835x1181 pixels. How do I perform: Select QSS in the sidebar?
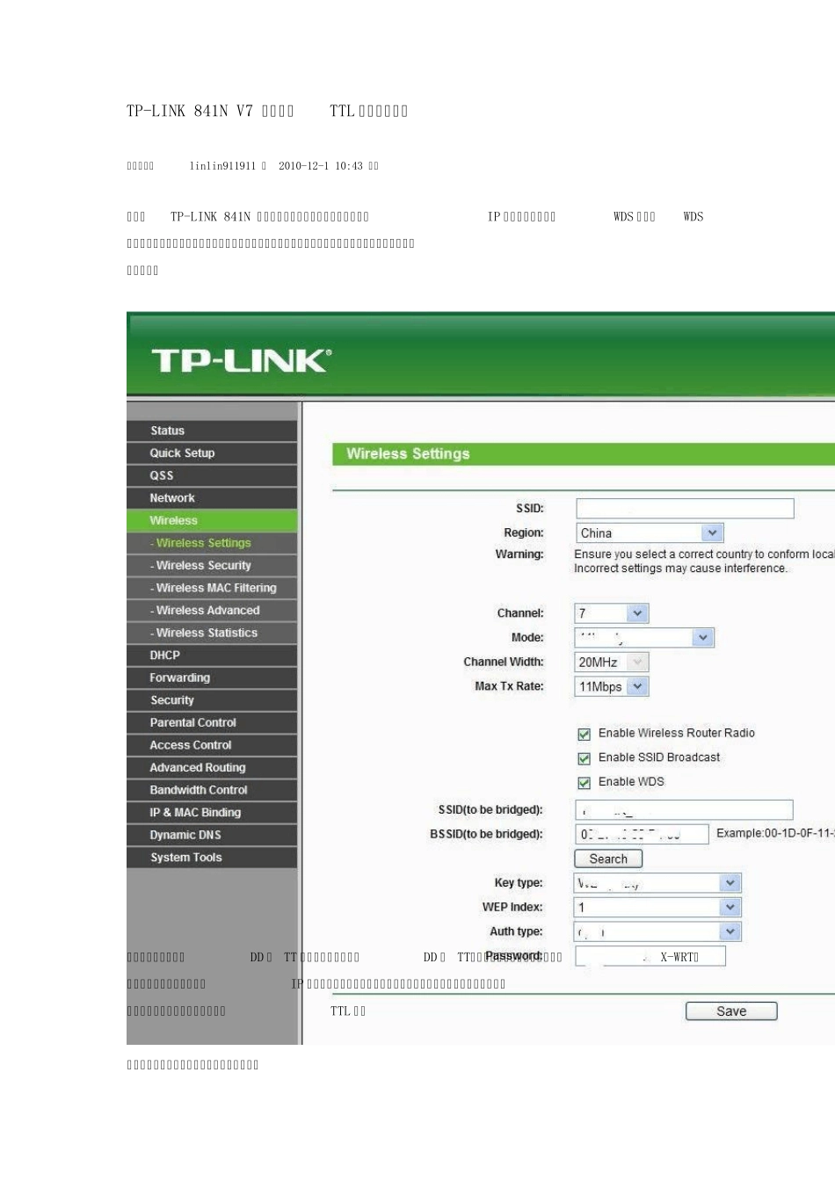tap(212, 475)
